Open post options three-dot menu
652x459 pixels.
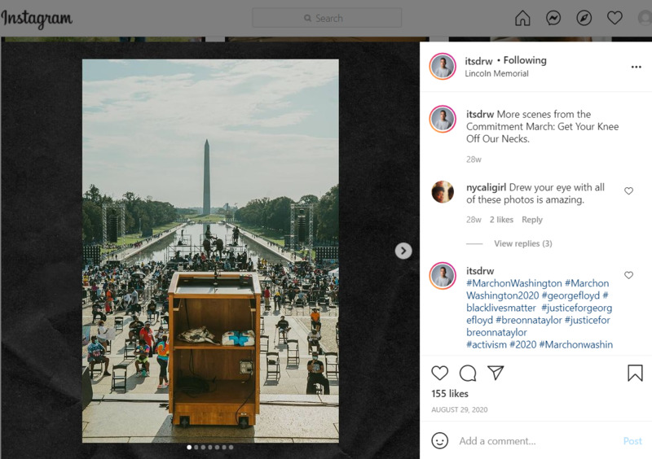tap(636, 67)
